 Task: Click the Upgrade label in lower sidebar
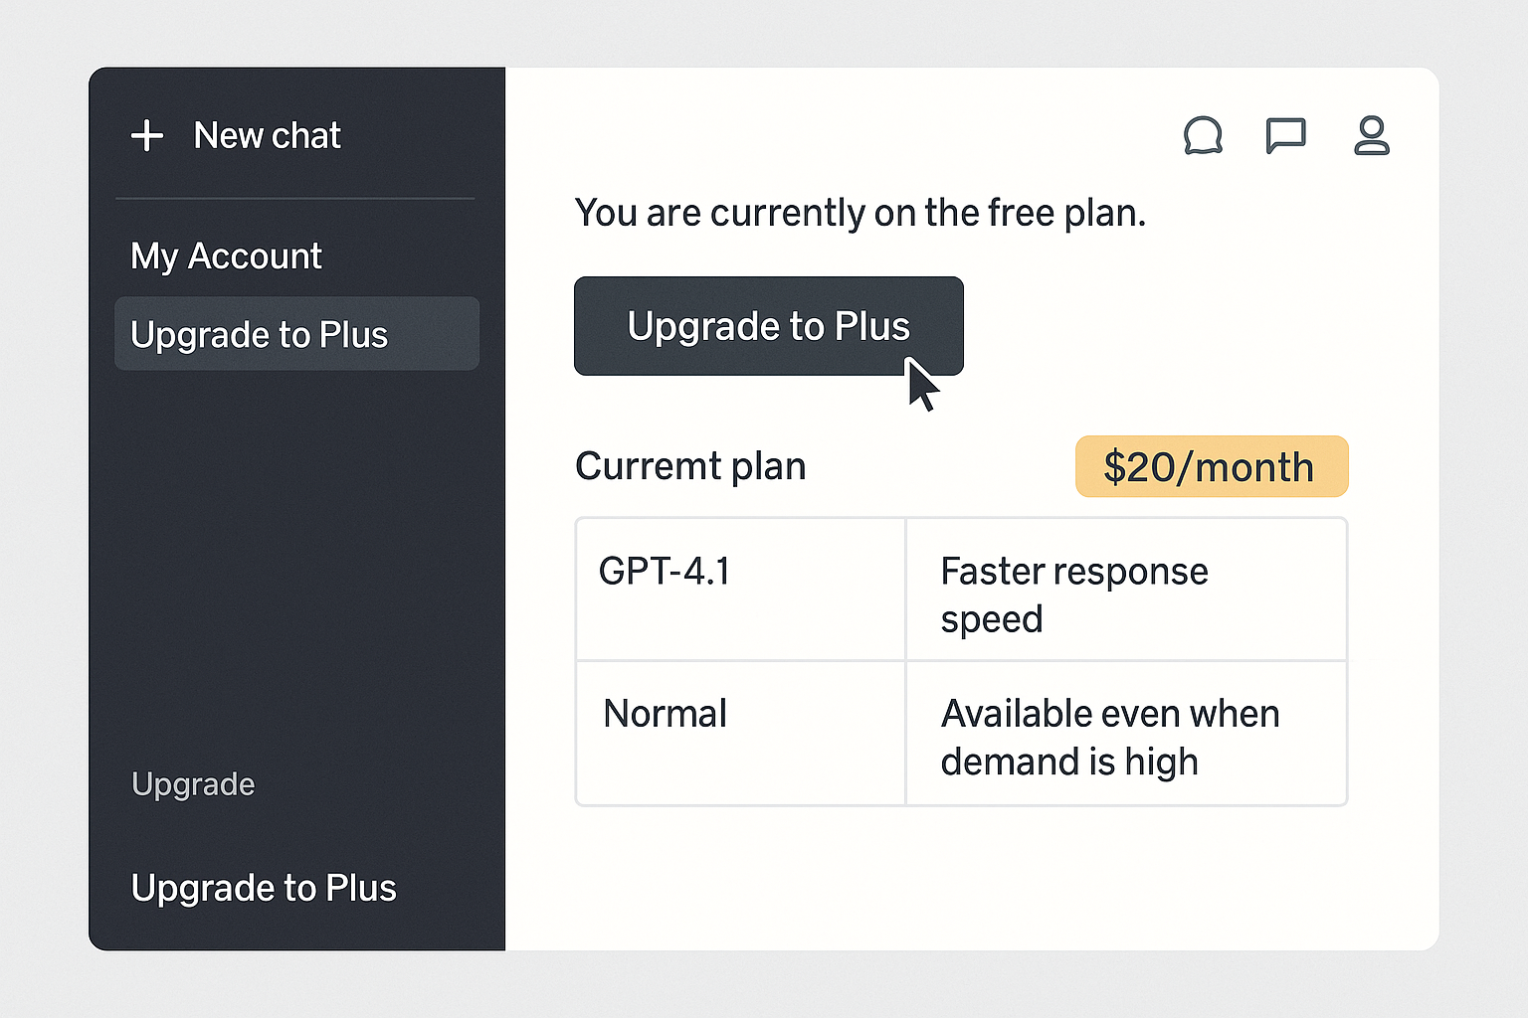click(193, 784)
